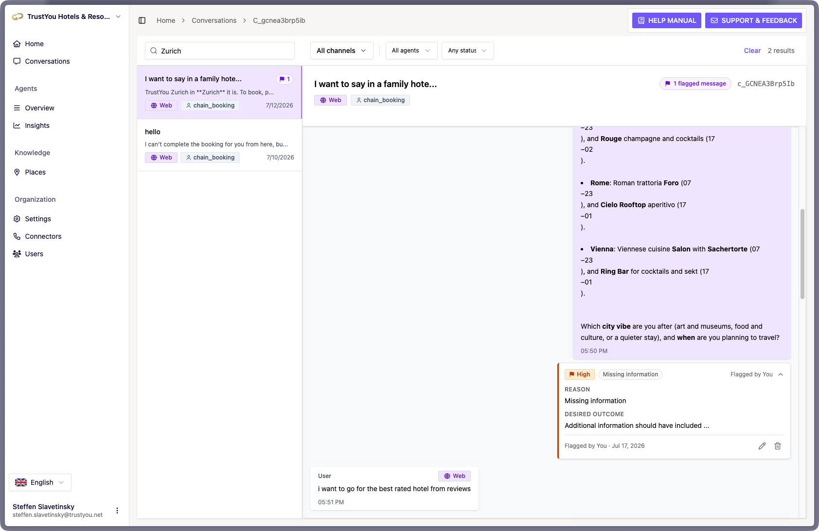819x531 pixels.
Task: Open the All agents dropdown
Action: coord(411,51)
